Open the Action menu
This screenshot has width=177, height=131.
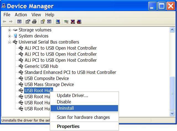point(21,15)
